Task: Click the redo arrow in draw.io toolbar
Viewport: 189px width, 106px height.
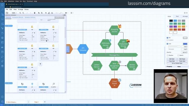Action: click(x=30, y=13)
